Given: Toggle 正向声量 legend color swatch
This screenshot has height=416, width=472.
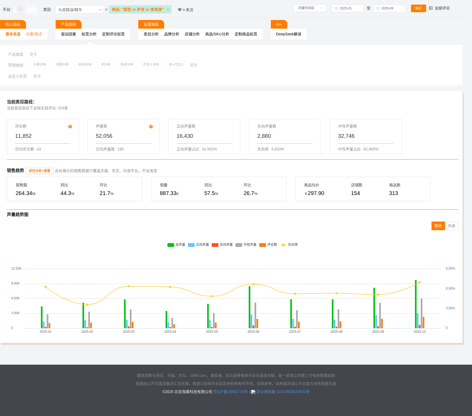Looking at the screenshot, I should point(191,245).
